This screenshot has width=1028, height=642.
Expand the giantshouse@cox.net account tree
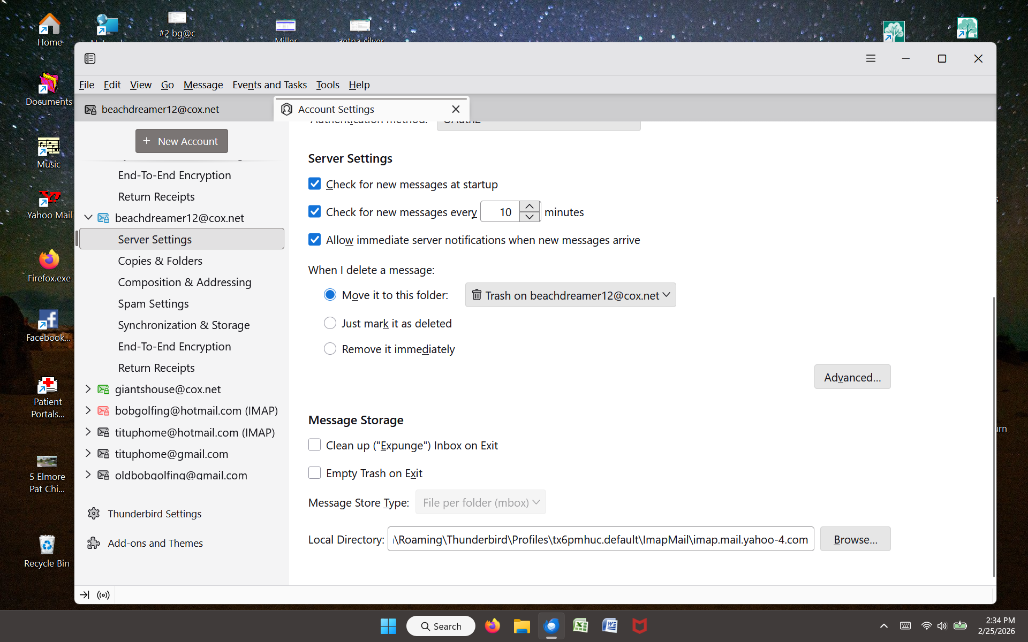point(88,389)
